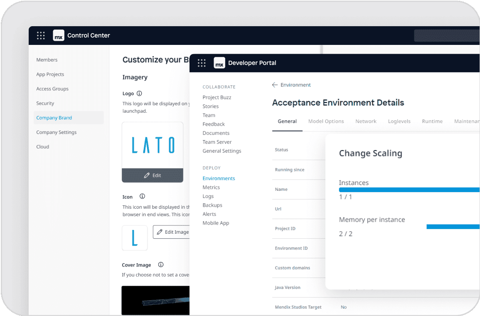
Task: Click the info icon beside Logo
Action: click(x=139, y=94)
